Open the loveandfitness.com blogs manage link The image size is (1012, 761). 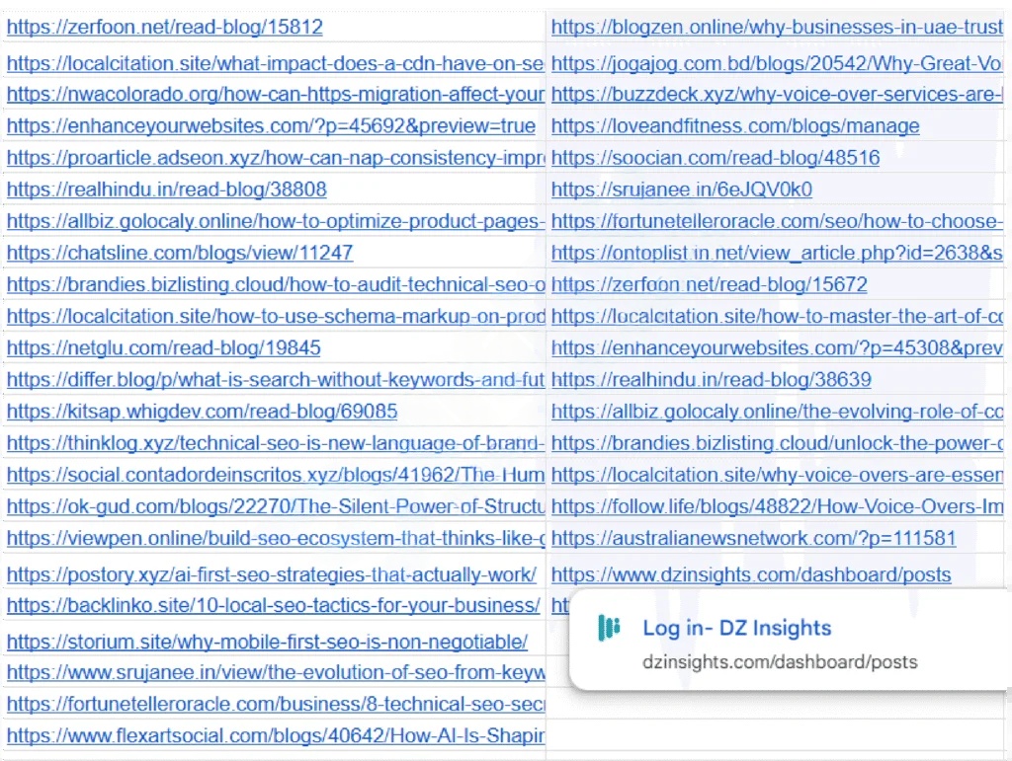pyautogui.click(x=735, y=125)
